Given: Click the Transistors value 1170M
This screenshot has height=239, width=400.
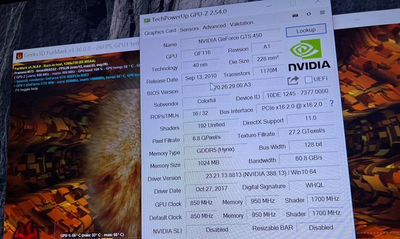Looking at the screenshot, I should click(269, 71).
